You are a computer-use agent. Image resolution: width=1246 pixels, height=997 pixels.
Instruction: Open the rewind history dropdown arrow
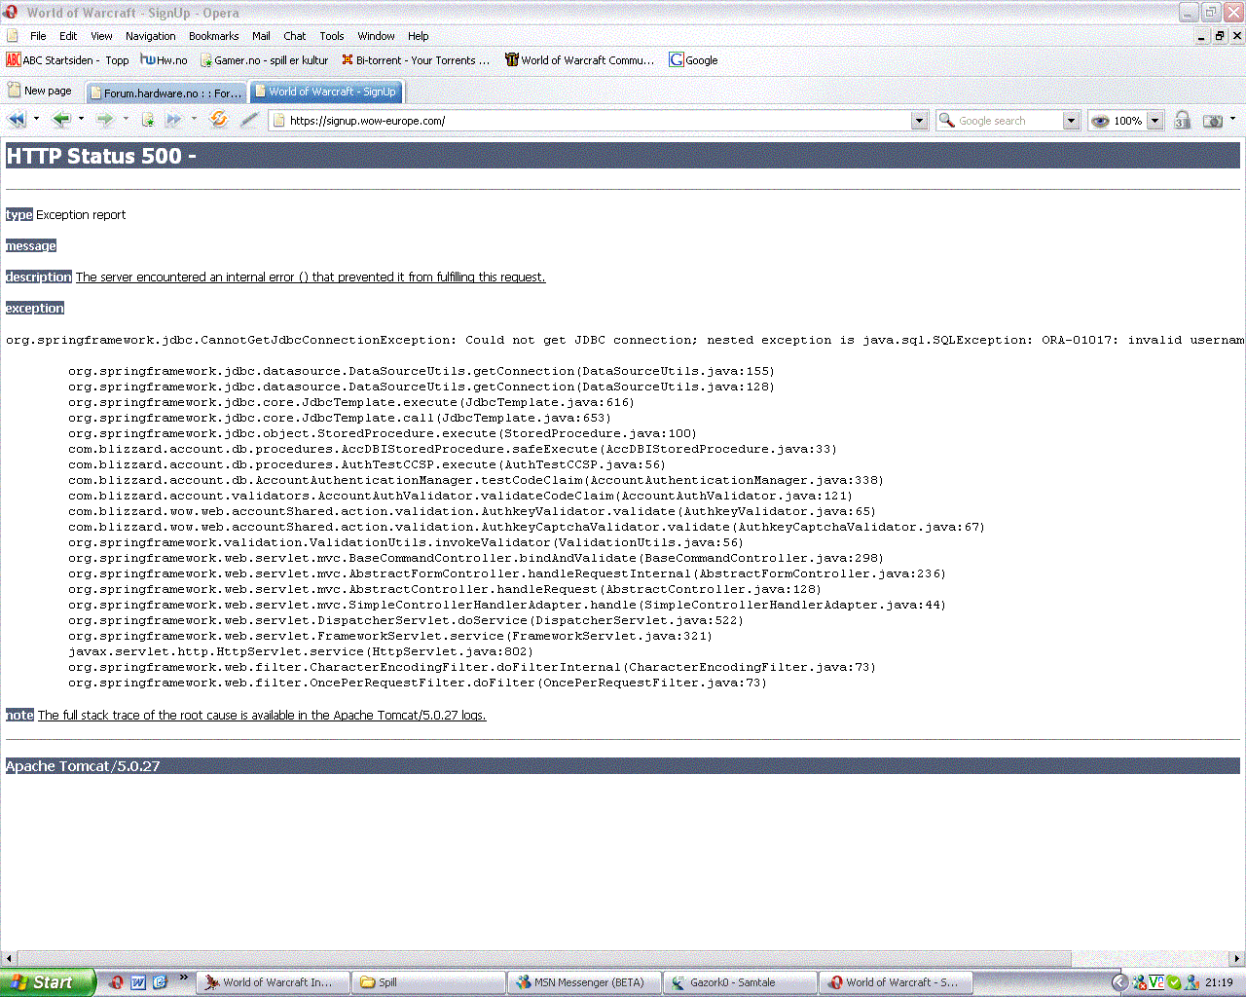(x=36, y=119)
